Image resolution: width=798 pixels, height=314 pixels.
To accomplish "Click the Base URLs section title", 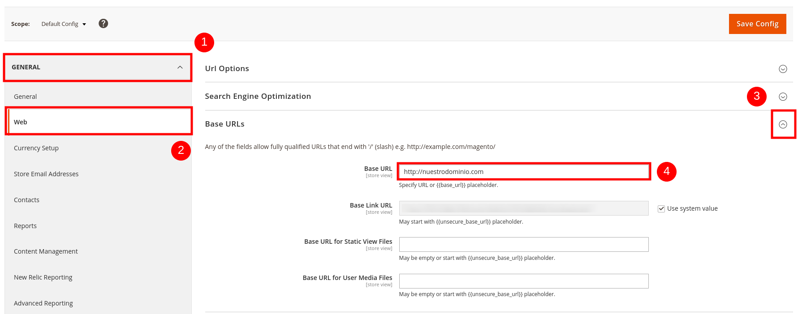I will pyautogui.click(x=225, y=124).
